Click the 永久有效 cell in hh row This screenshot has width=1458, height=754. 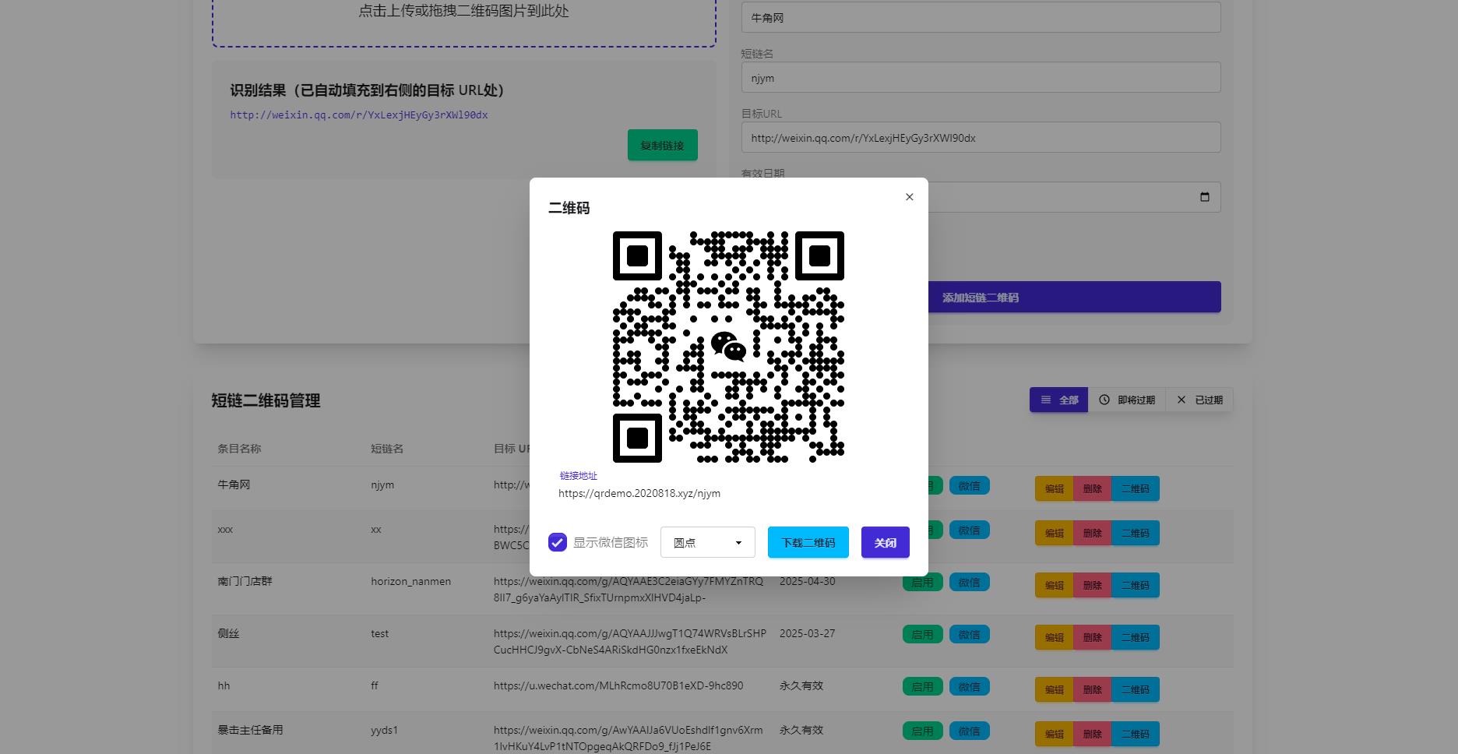pyautogui.click(x=801, y=685)
